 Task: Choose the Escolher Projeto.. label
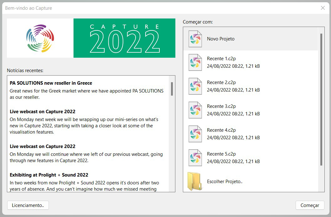click(225, 182)
